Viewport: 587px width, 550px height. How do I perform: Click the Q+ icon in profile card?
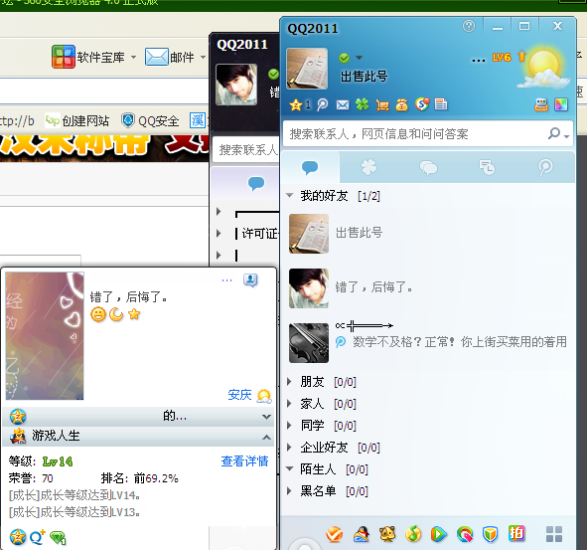pyautogui.click(x=38, y=537)
